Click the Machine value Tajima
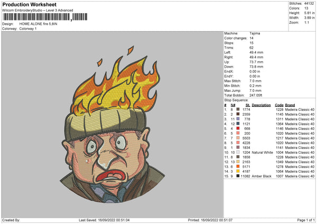 click(x=255, y=33)
